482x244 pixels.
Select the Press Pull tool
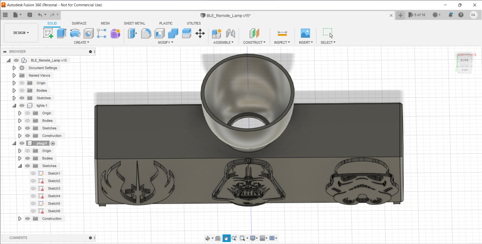click(x=132, y=33)
